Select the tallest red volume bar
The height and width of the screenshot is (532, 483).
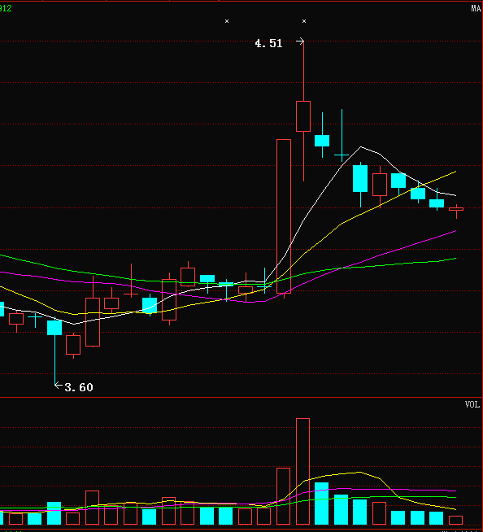point(303,471)
